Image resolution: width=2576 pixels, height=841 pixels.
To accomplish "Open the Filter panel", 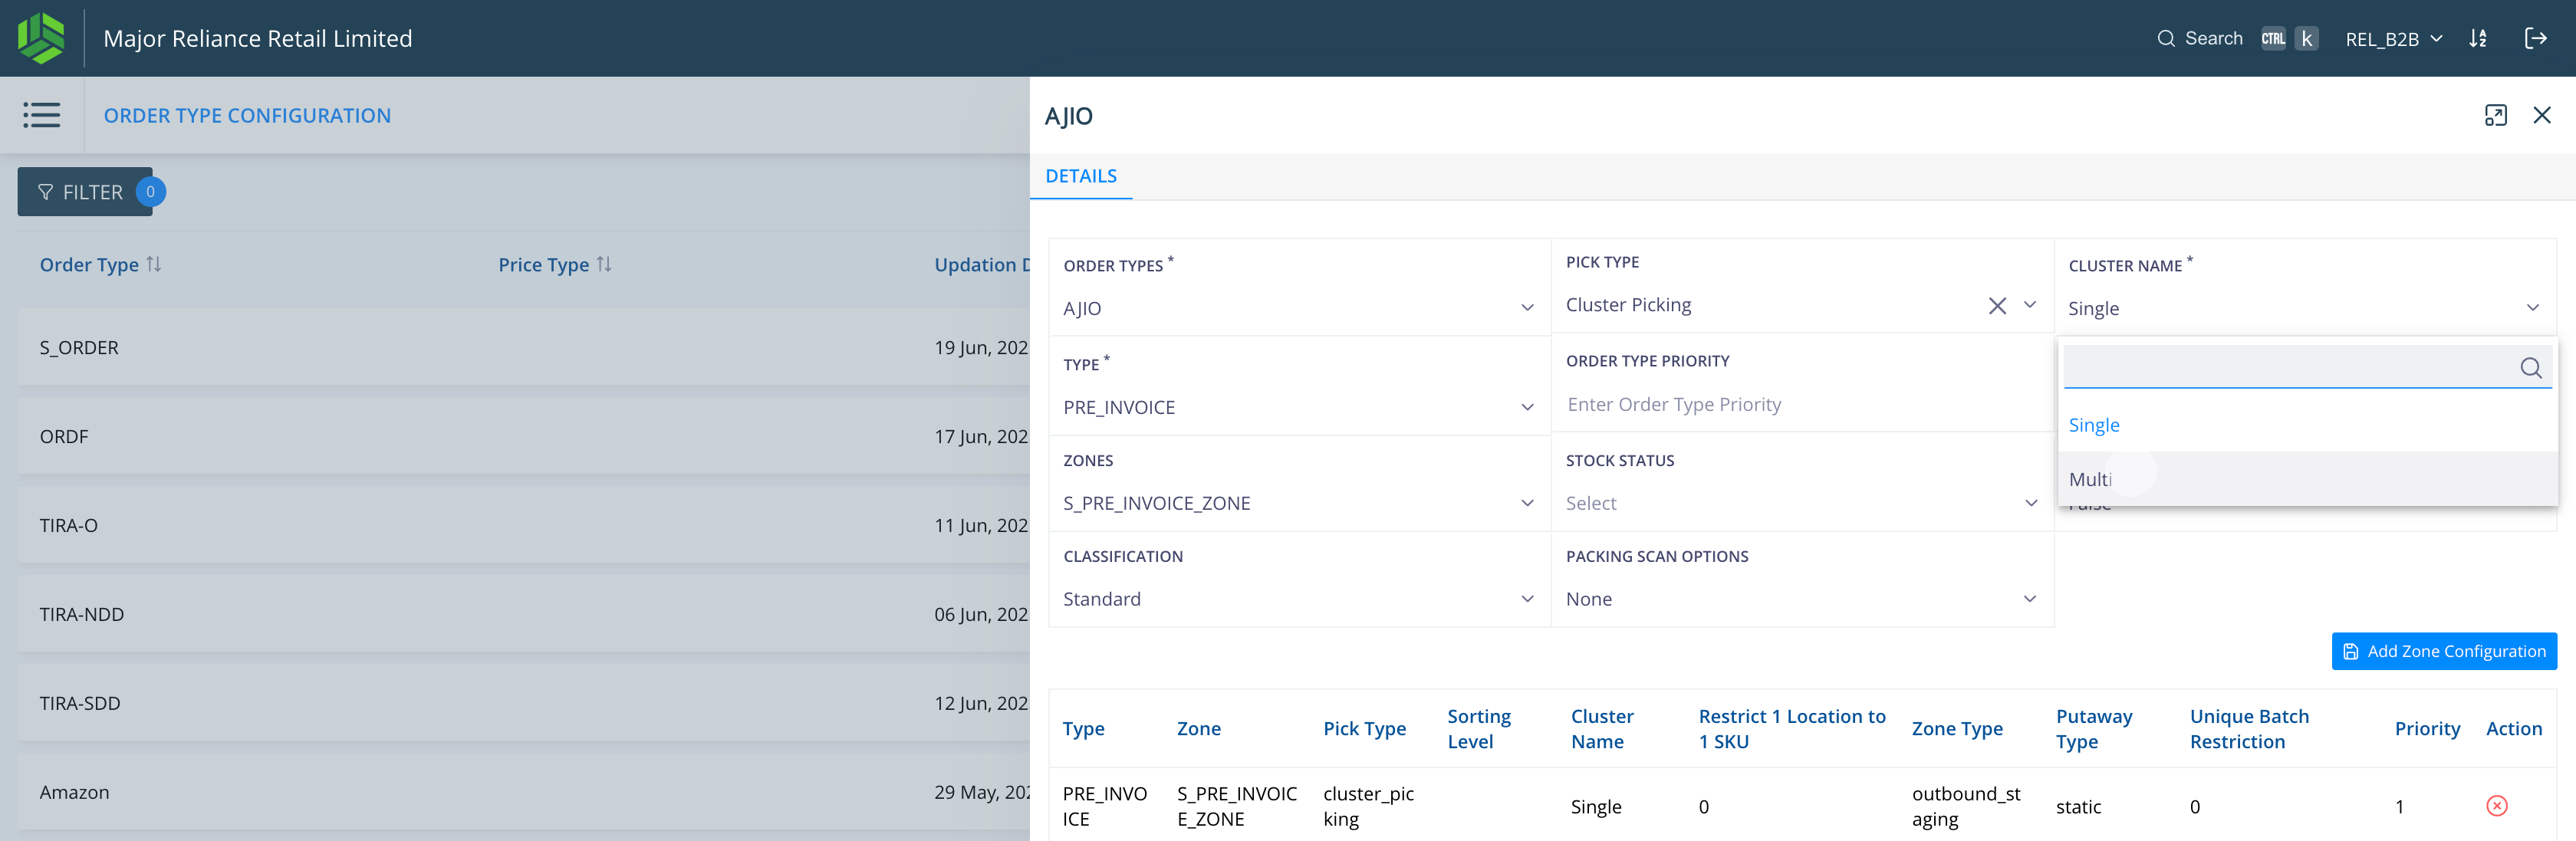I will [85, 192].
